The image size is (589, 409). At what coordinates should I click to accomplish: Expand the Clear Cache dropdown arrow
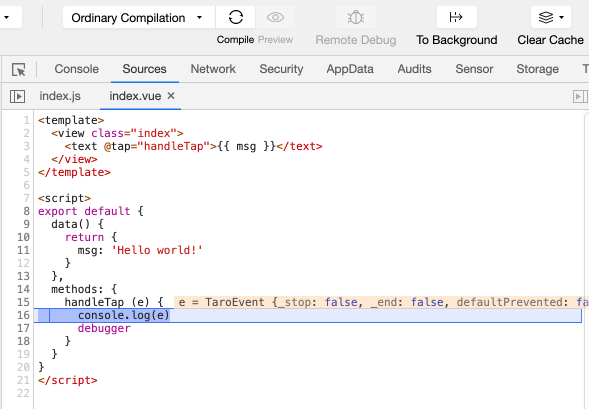click(561, 17)
